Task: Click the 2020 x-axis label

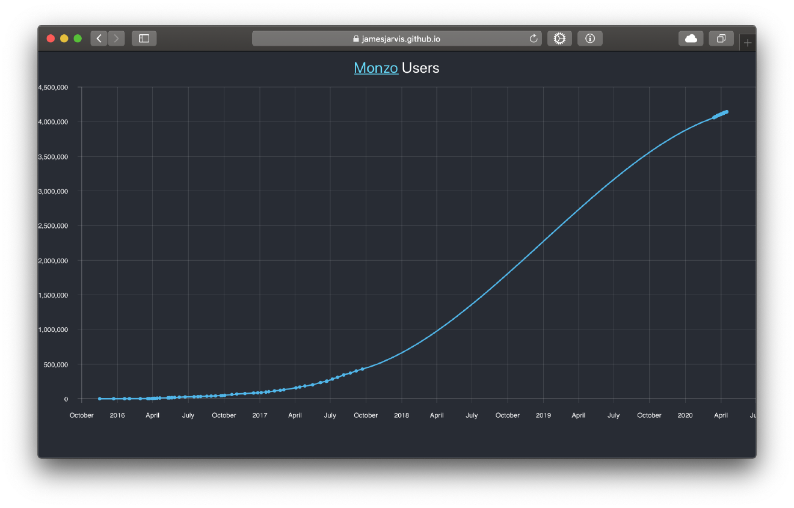Action: (x=685, y=415)
